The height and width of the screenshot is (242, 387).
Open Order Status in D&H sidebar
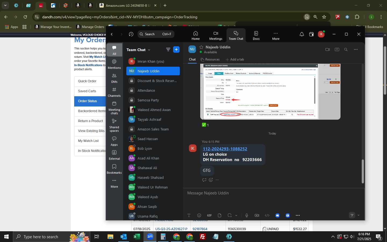tap(90, 101)
